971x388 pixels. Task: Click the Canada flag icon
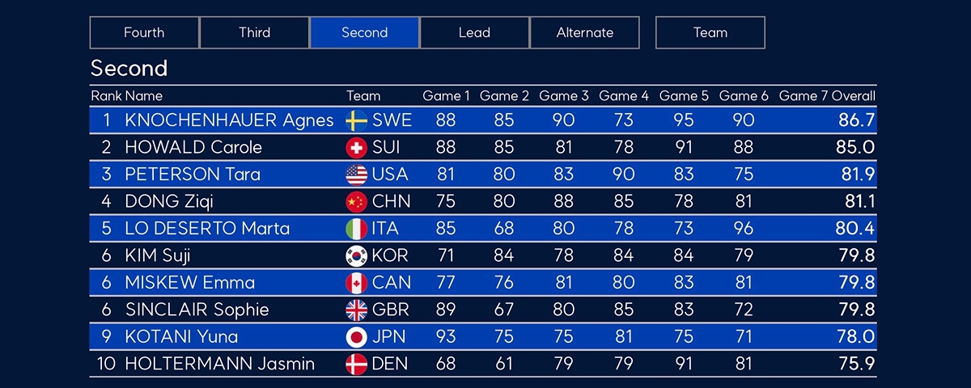coord(356,283)
